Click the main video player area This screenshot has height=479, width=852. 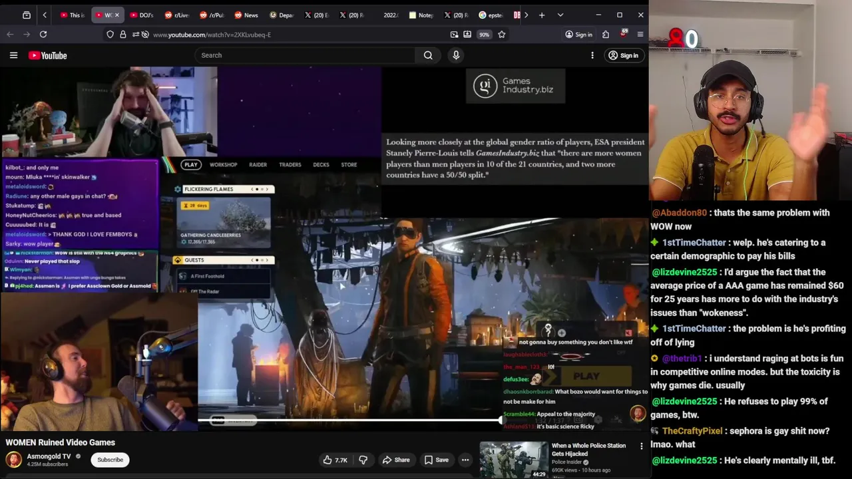pyautogui.click(x=324, y=249)
